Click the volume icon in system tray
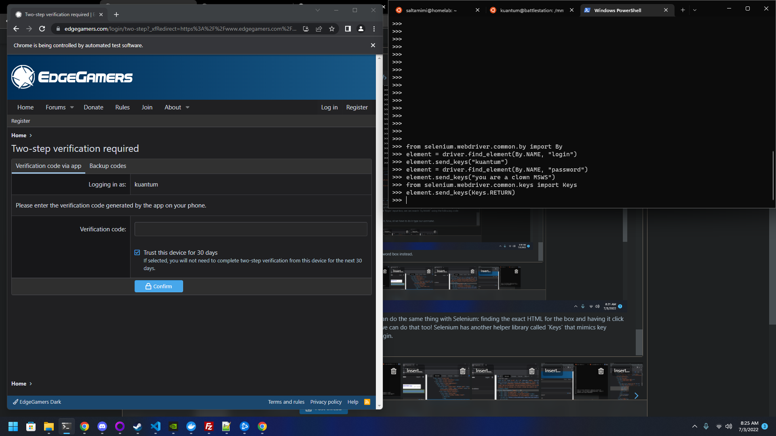Viewport: 776px width, 436px height. pos(729,426)
